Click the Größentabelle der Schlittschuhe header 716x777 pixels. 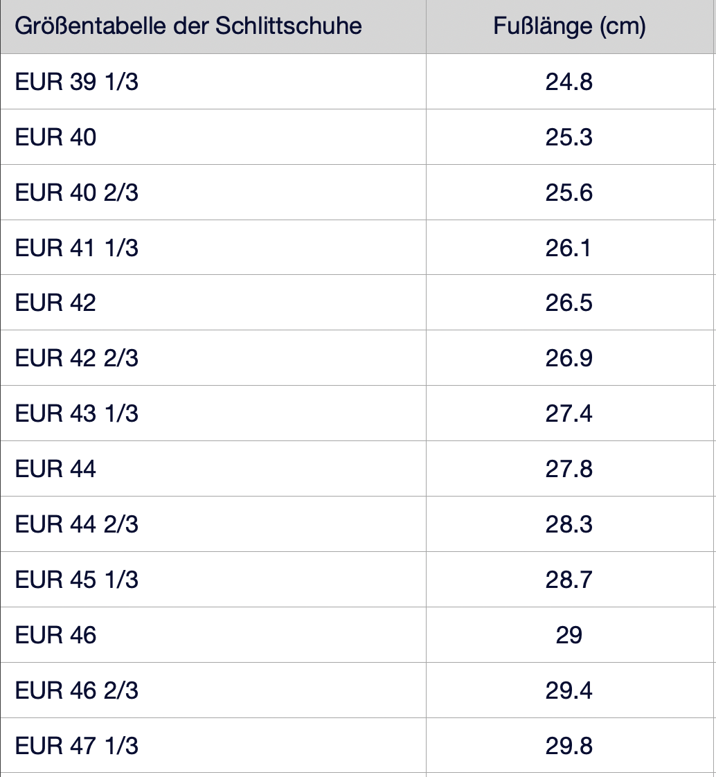click(188, 26)
